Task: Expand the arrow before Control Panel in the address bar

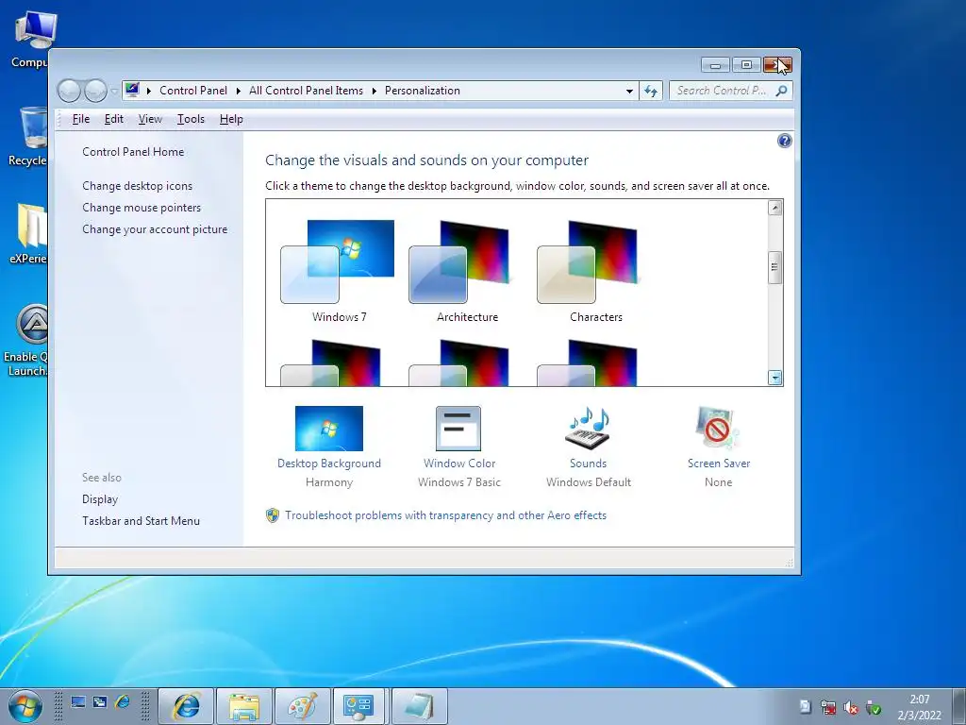Action: (x=148, y=91)
